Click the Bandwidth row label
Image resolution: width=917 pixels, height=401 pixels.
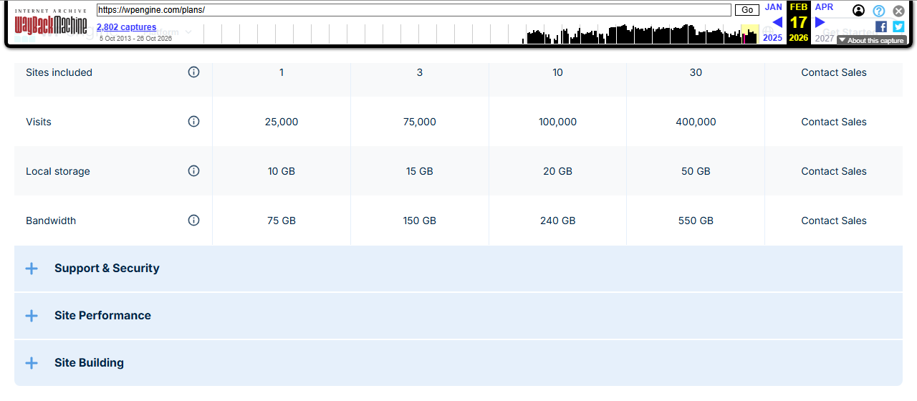pos(51,221)
